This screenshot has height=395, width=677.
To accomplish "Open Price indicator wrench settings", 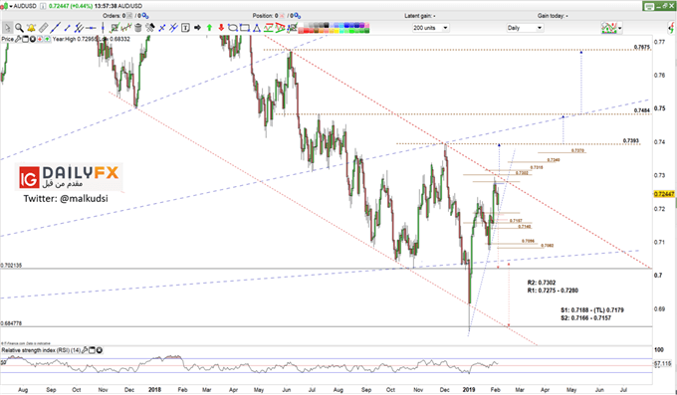I will coord(18,39).
